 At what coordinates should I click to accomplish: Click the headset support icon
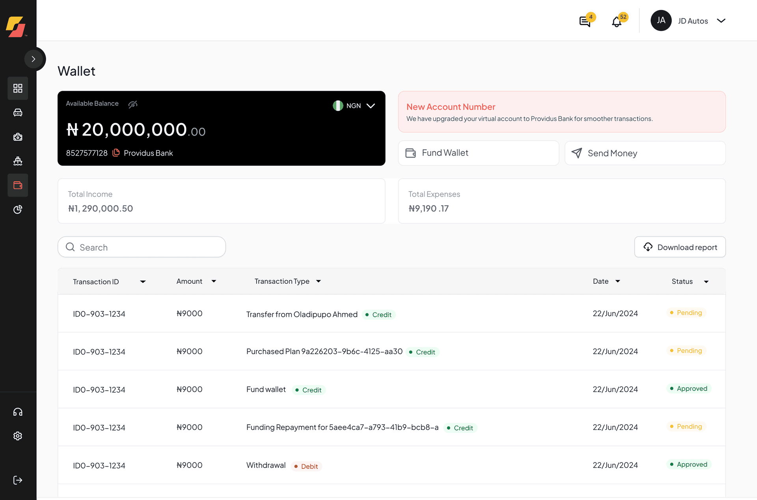[x=18, y=412]
